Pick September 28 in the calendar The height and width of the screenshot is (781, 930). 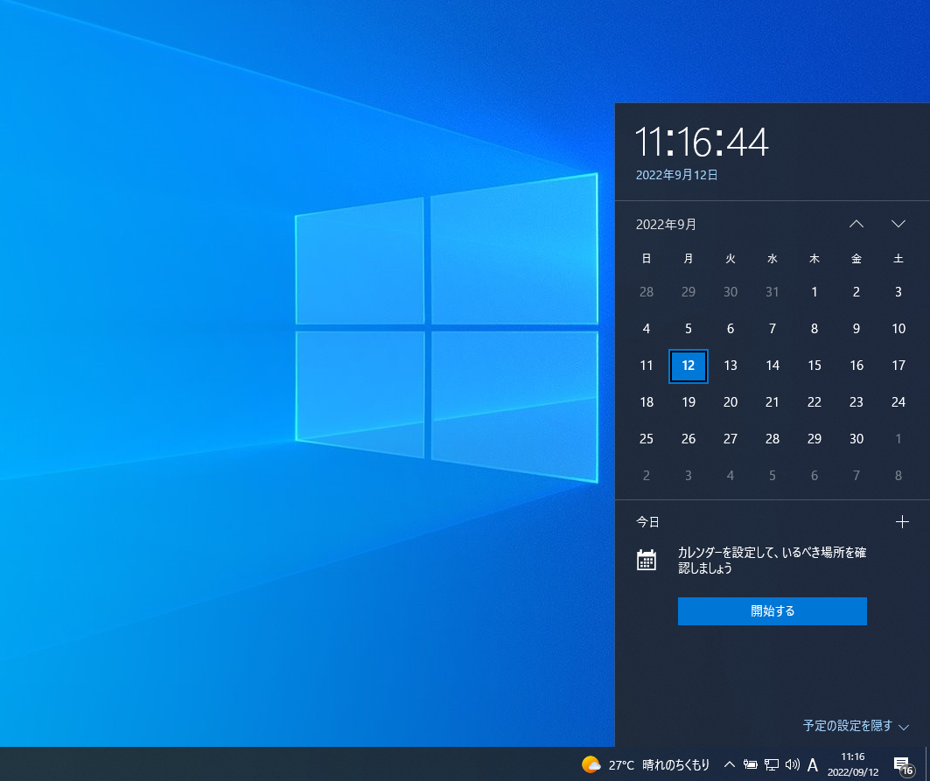pyautogui.click(x=773, y=439)
